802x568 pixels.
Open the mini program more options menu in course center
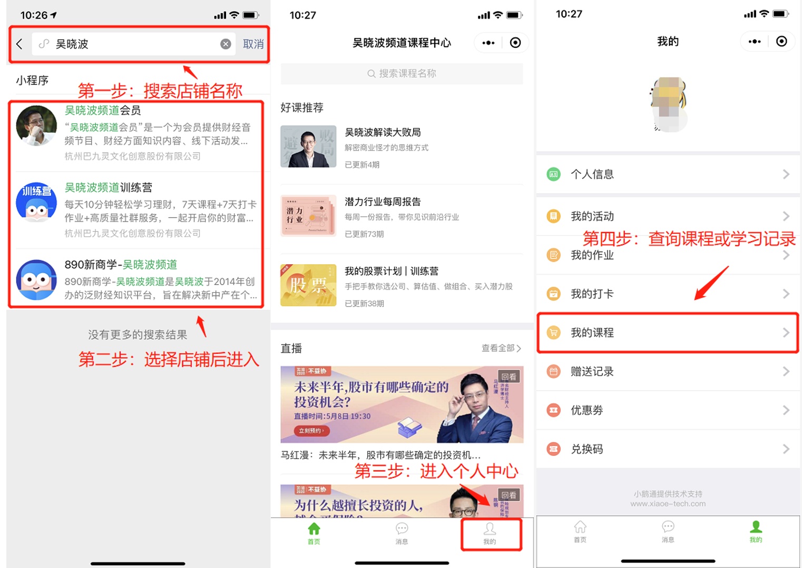point(488,43)
